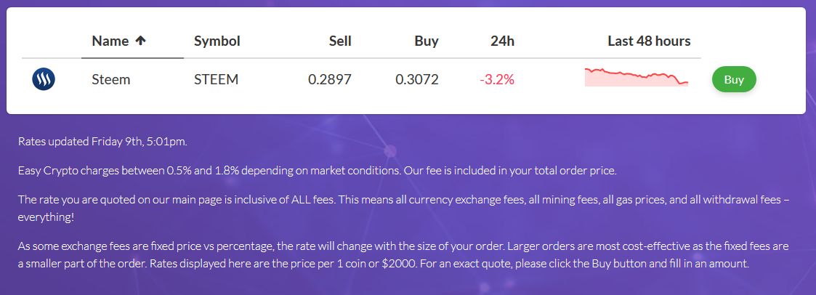Sort table by Symbol column
The image size is (816, 295).
coord(217,41)
